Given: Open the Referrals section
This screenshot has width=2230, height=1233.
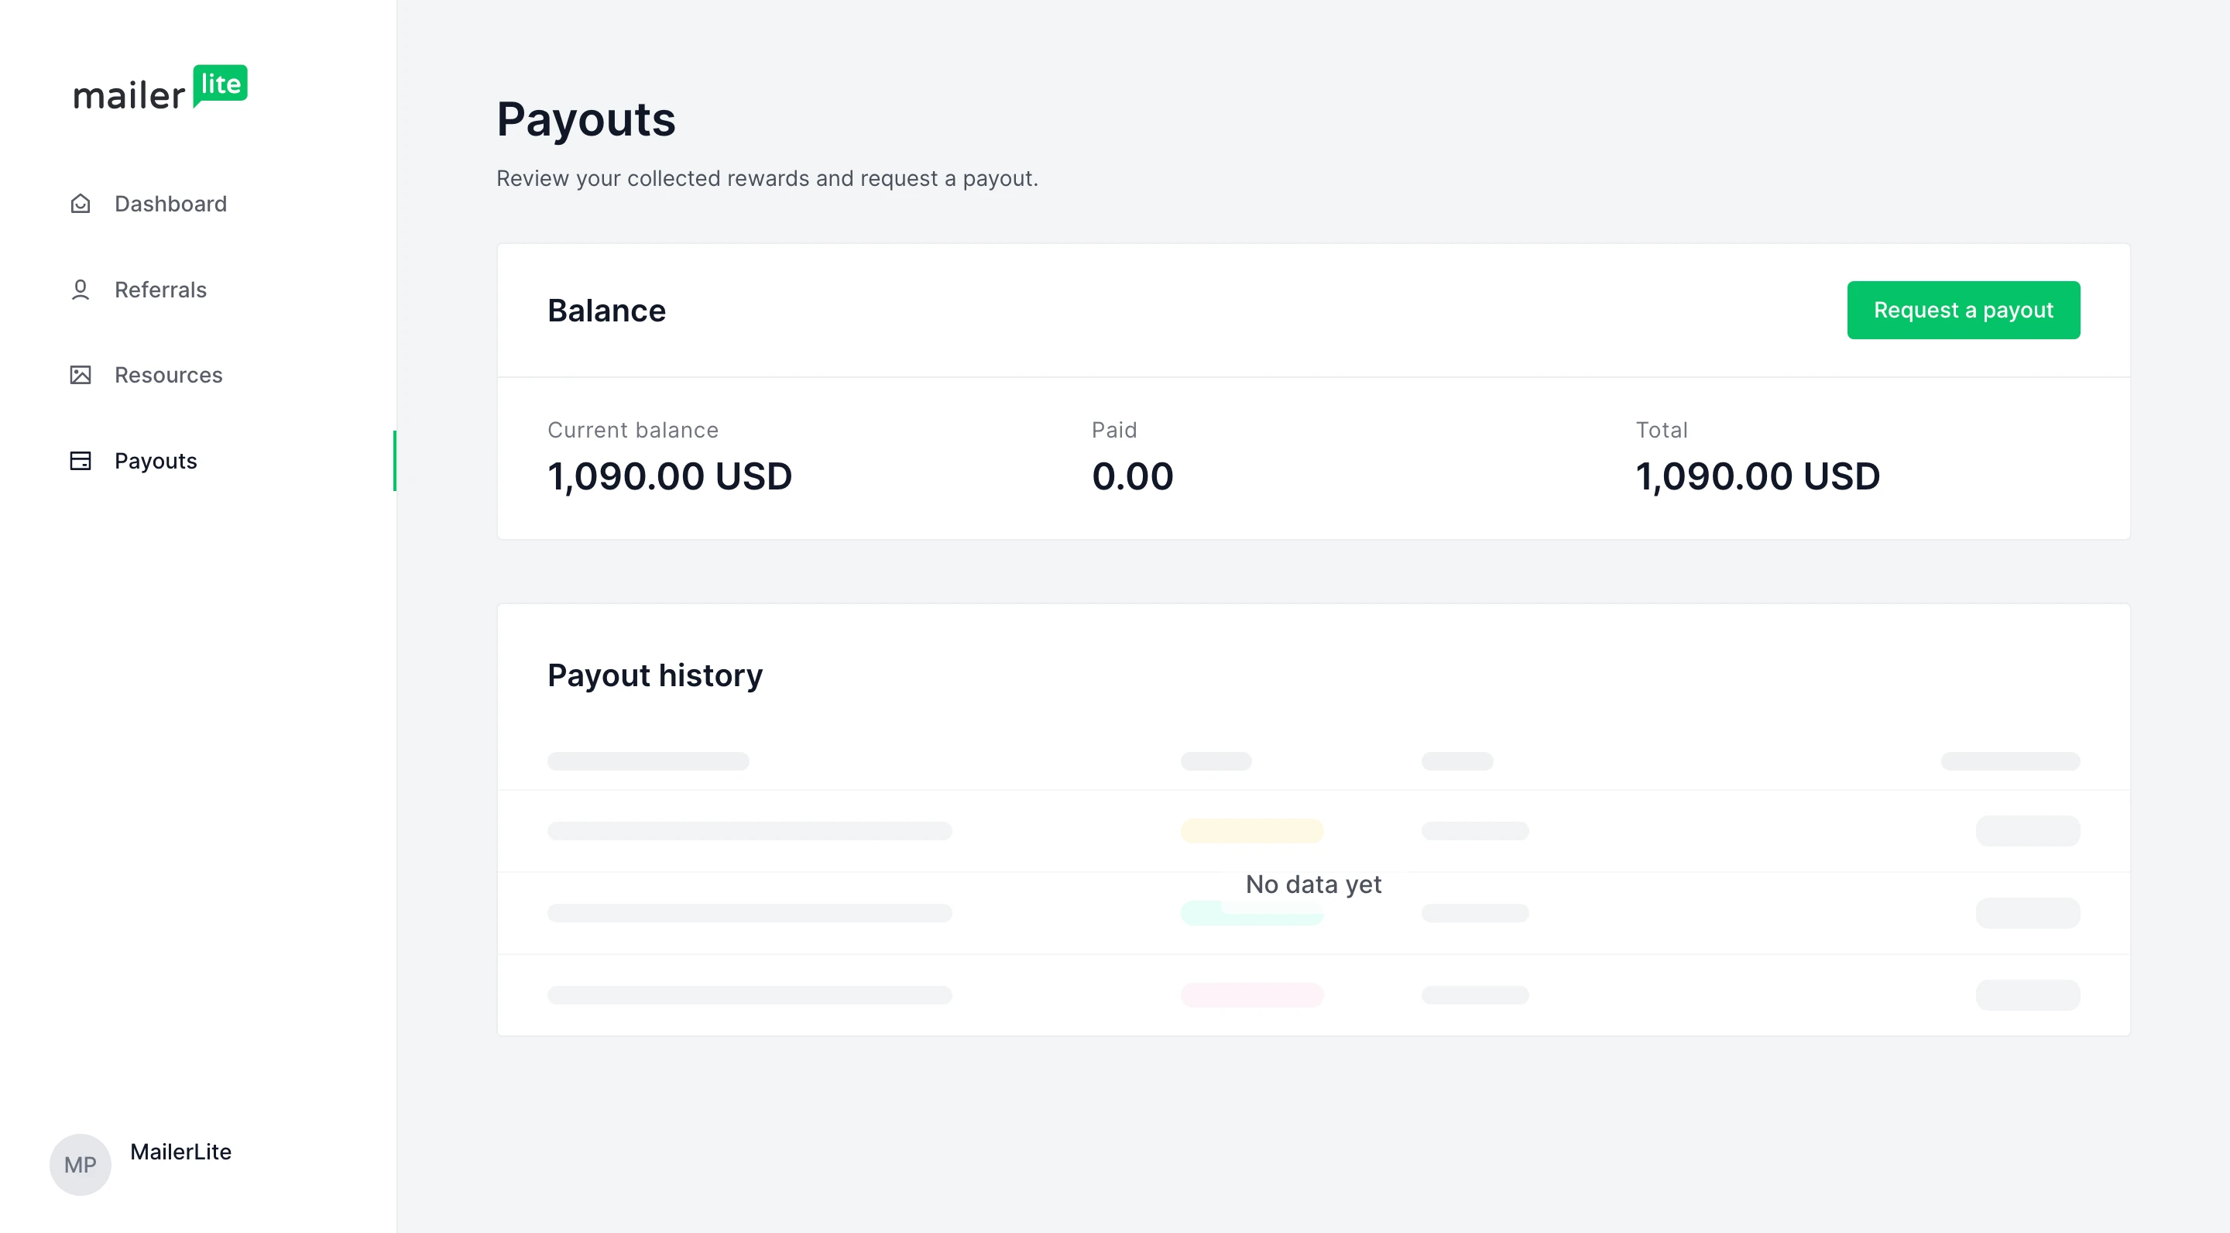Looking at the screenshot, I should (x=160, y=289).
